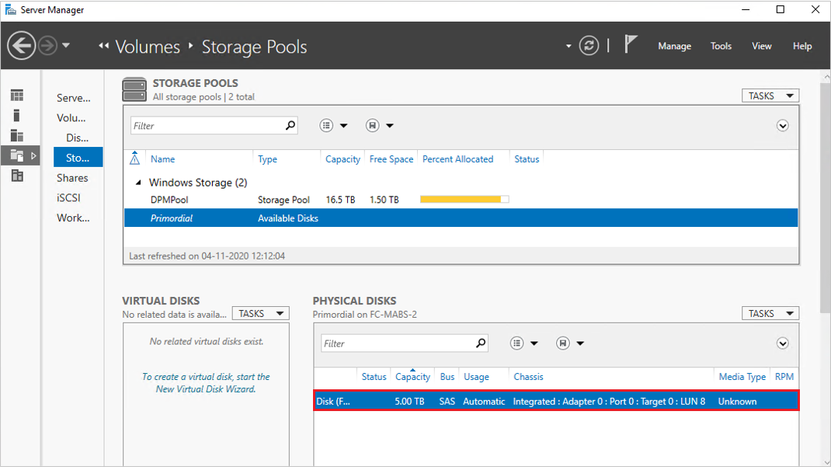The image size is (831, 467).
Task: Click the search magnifier in storage pools filter
Action: (290, 125)
